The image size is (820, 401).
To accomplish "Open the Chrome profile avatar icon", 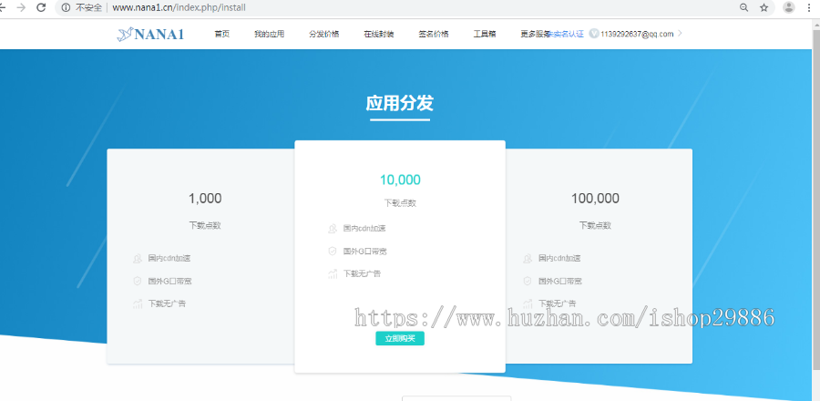I will [789, 7].
